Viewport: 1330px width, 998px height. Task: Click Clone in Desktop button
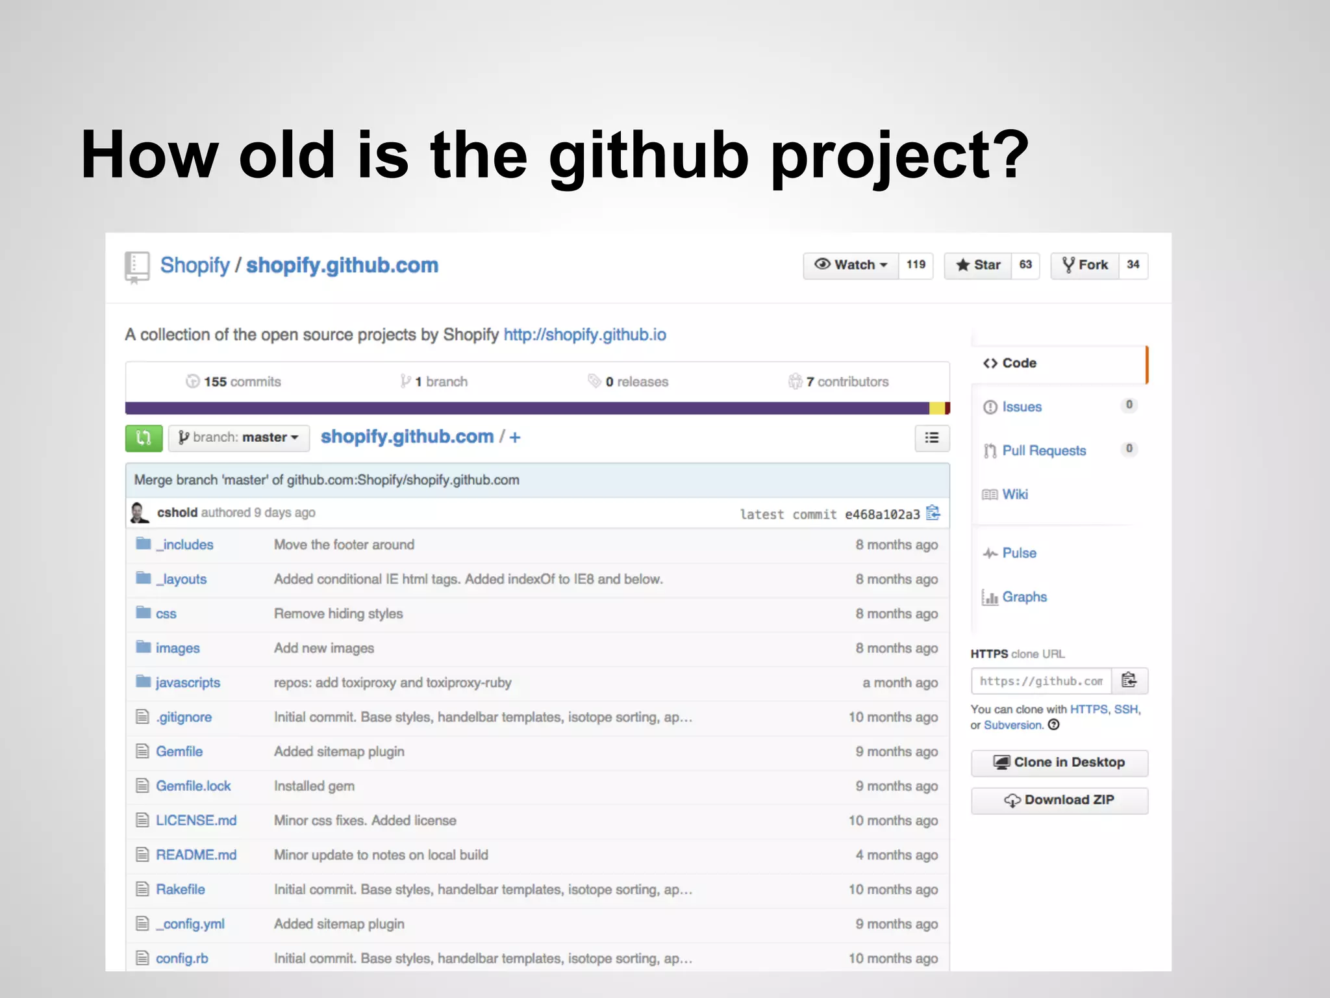point(1060,763)
